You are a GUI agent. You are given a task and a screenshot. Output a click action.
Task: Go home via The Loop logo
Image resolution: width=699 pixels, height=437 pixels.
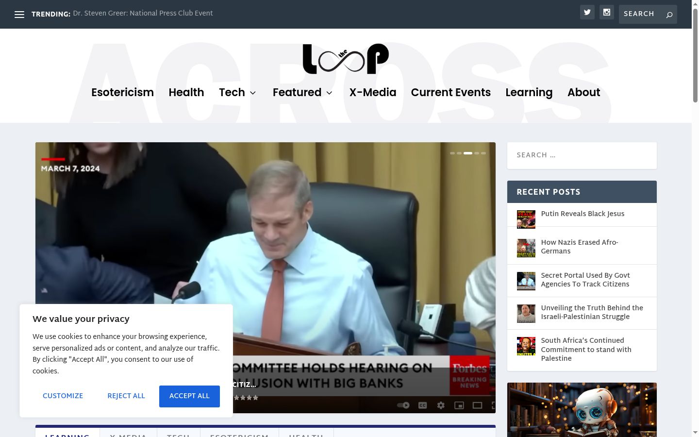[x=346, y=59]
